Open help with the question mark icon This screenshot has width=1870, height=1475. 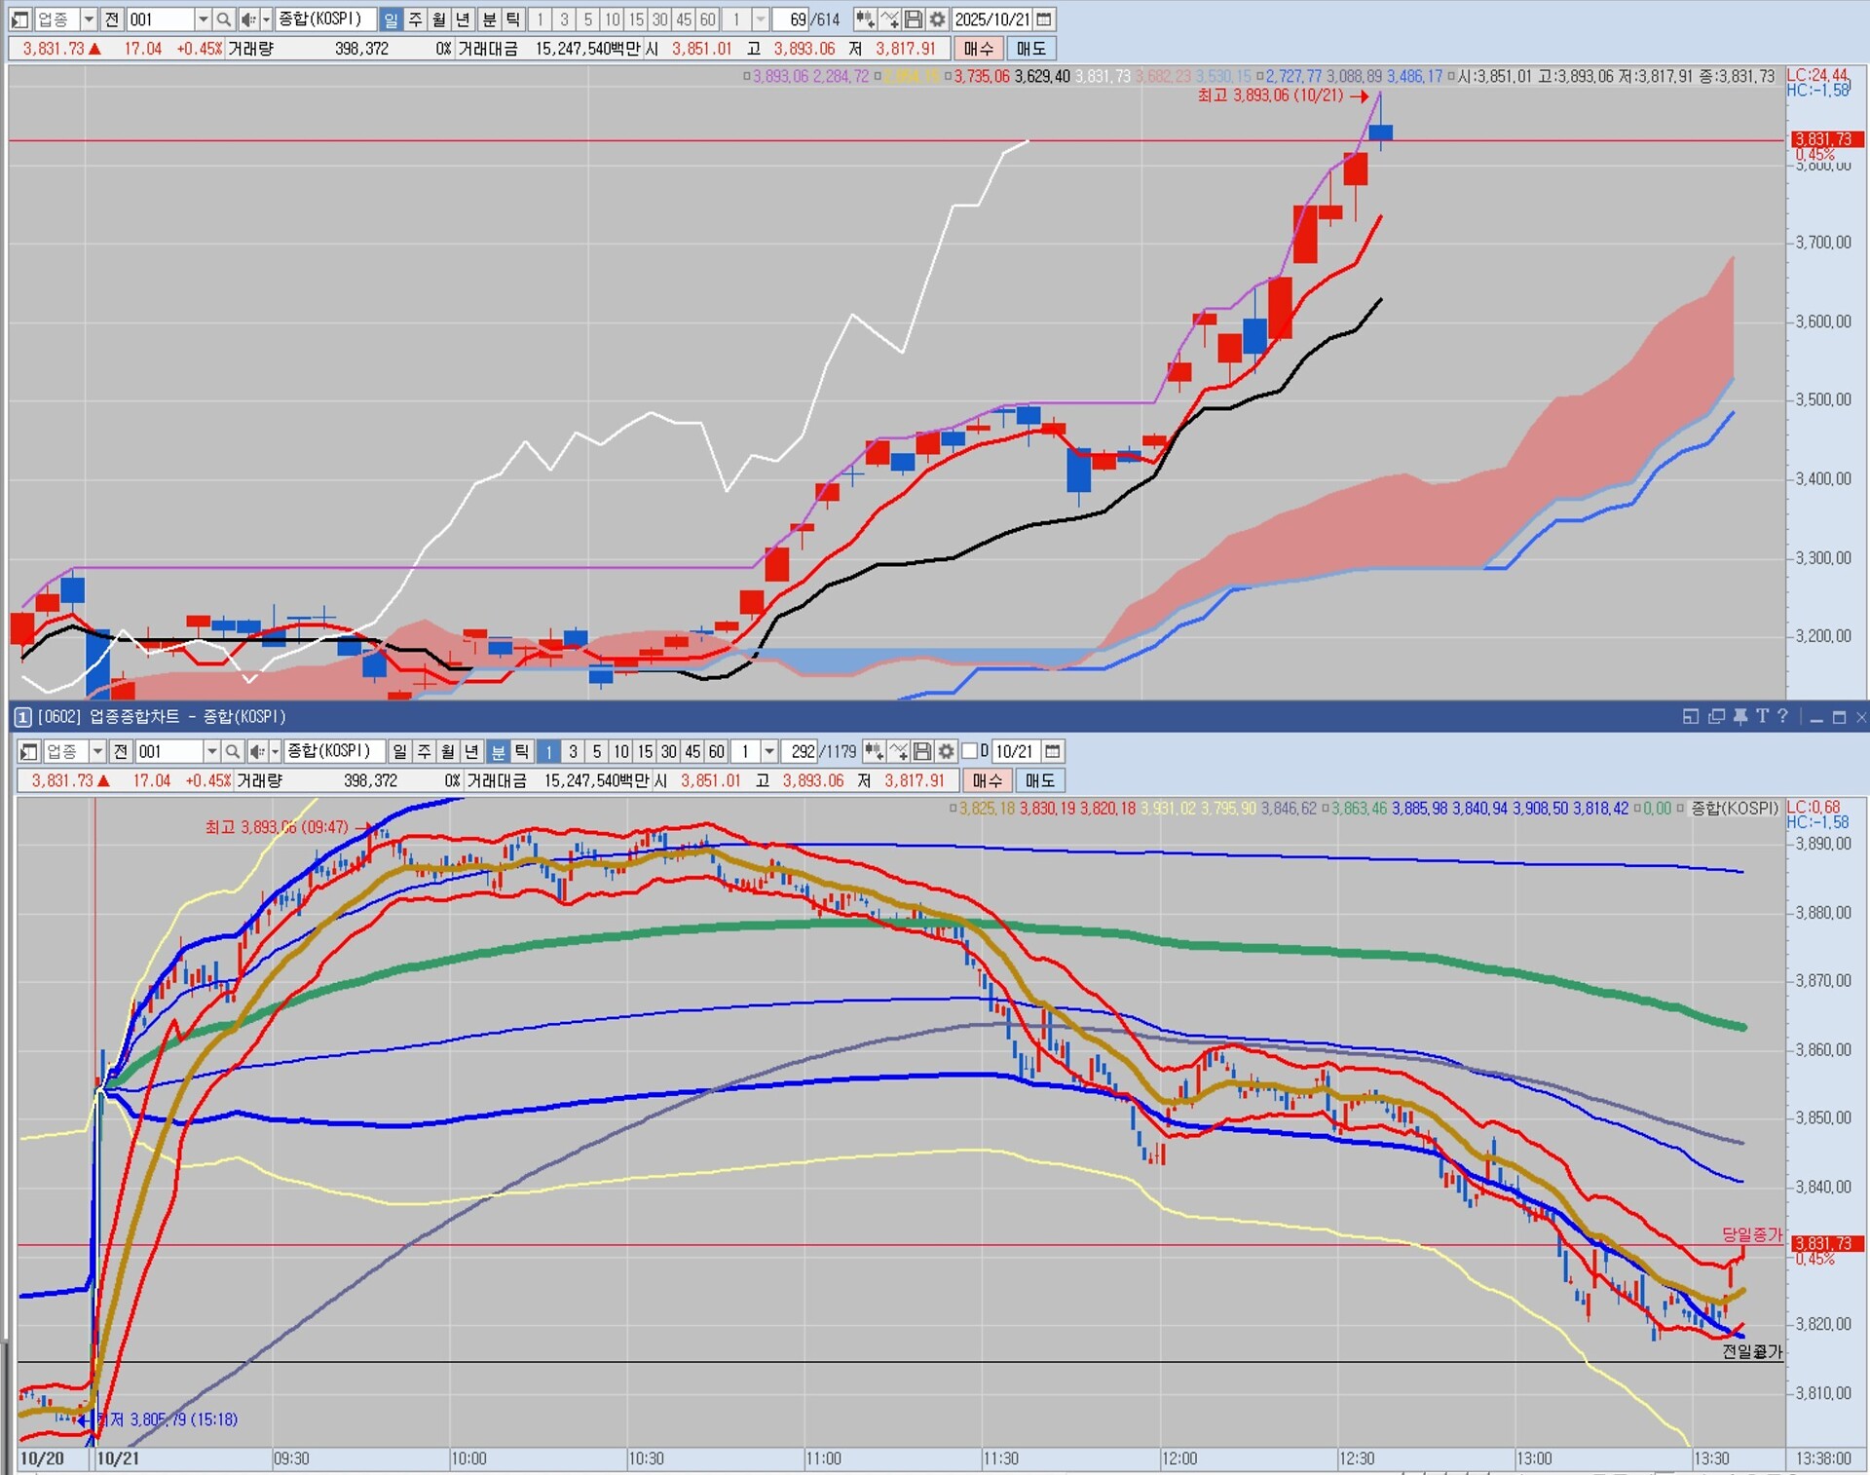click(x=1782, y=717)
